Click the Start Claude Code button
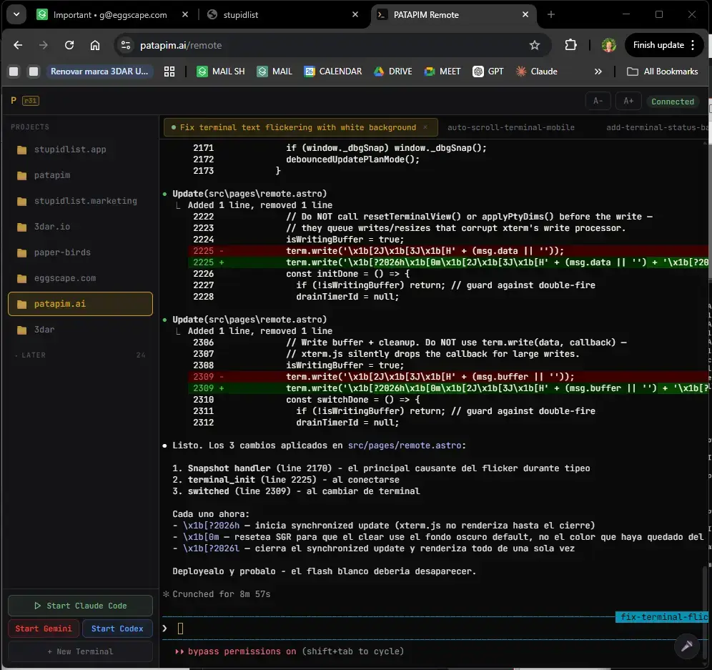This screenshot has height=670, width=712. click(80, 606)
